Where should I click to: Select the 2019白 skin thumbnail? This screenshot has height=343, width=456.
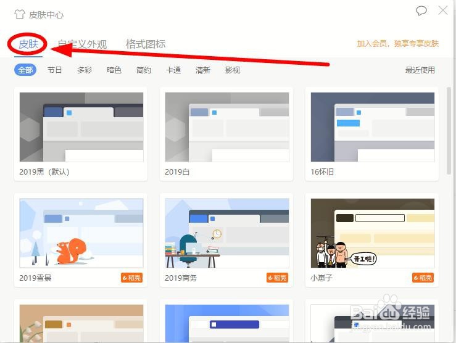(227, 127)
